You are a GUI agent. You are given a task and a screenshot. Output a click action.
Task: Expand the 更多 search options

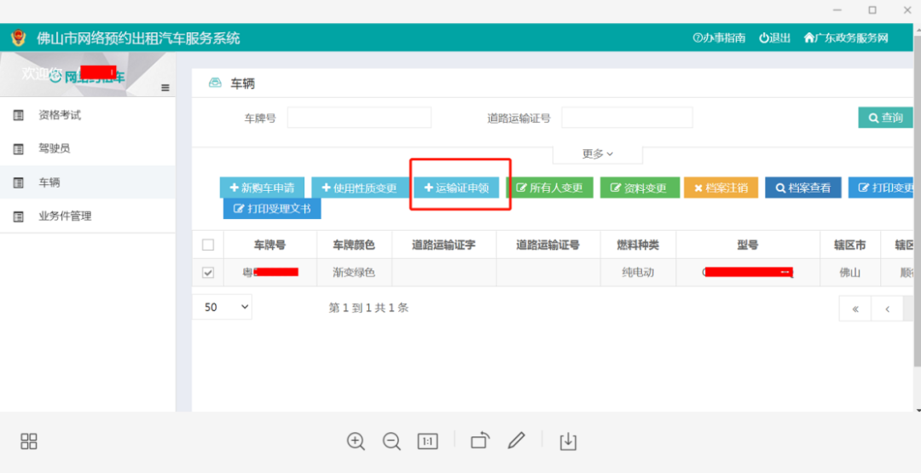[x=597, y=154]
